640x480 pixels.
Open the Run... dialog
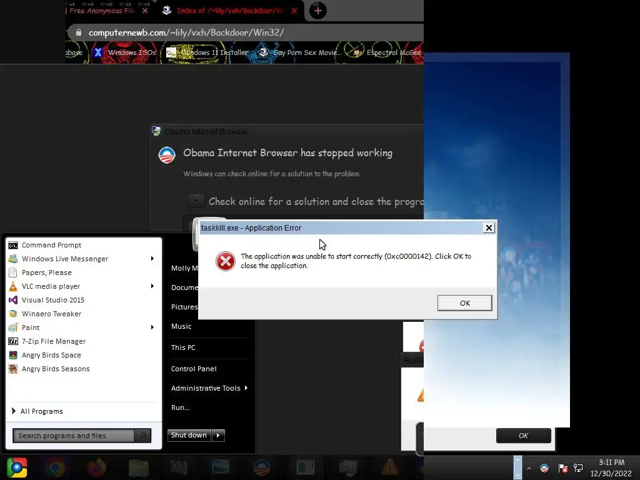click(181, 407)
